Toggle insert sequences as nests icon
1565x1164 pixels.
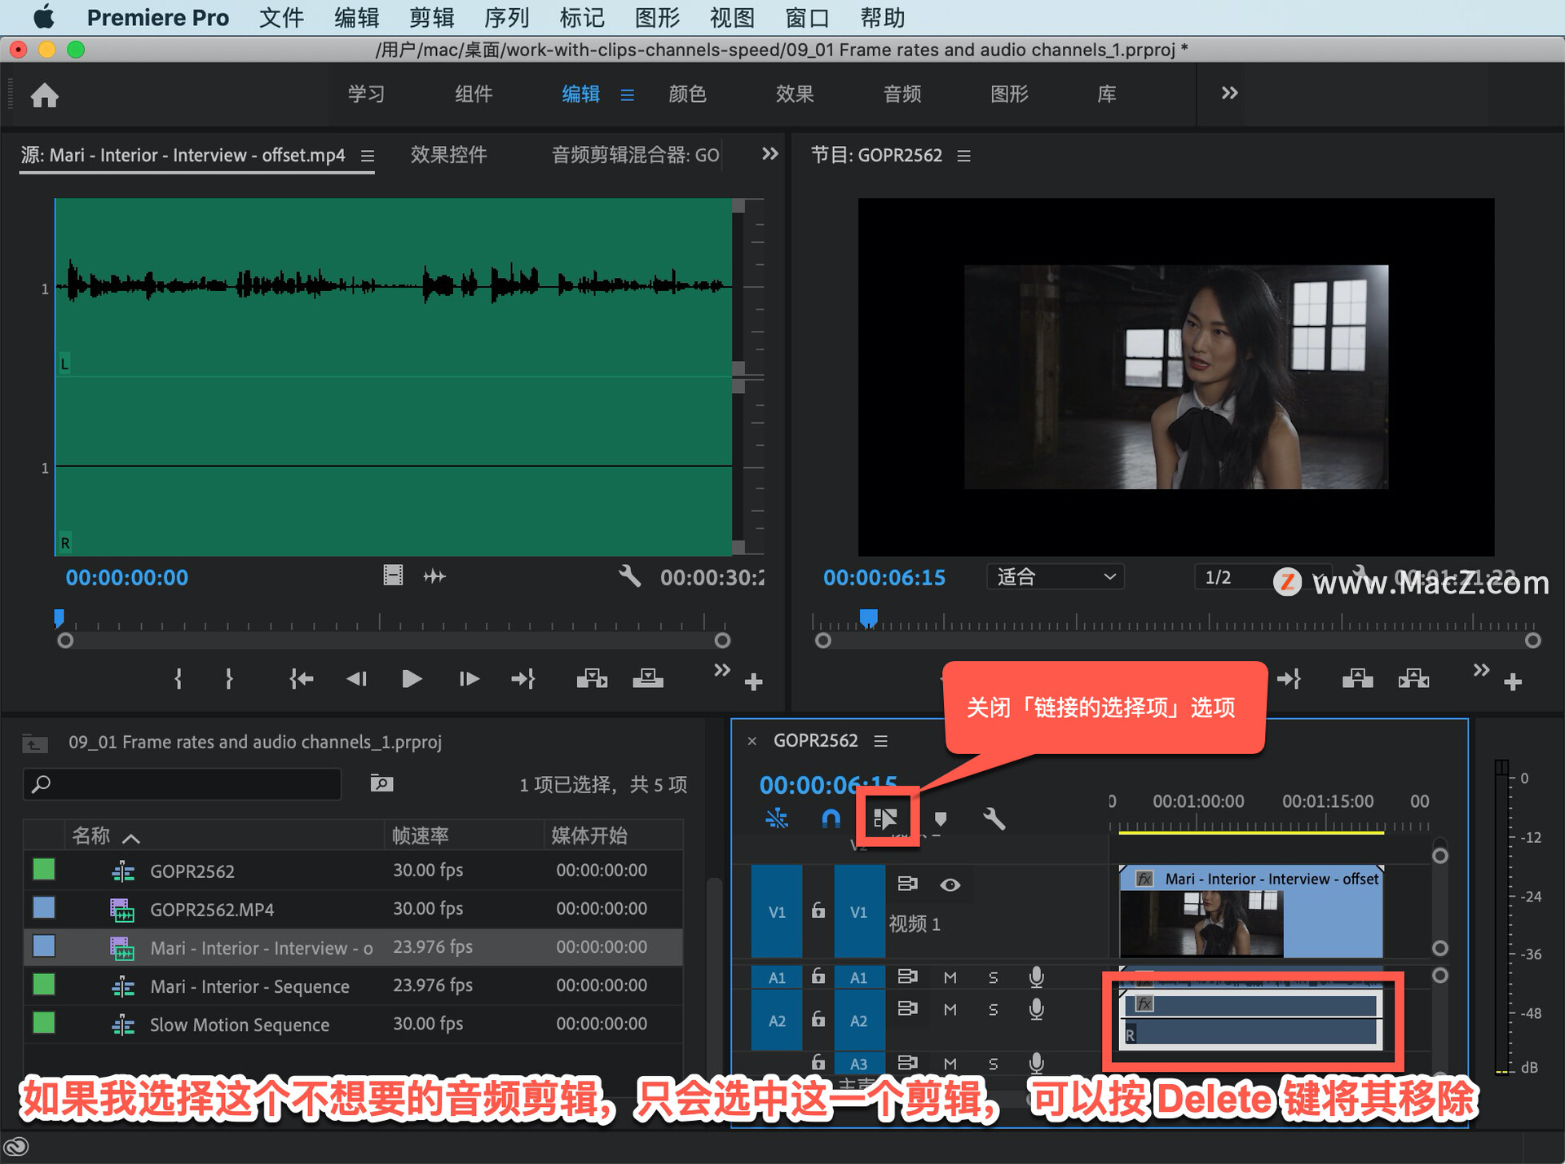point(777,818)
